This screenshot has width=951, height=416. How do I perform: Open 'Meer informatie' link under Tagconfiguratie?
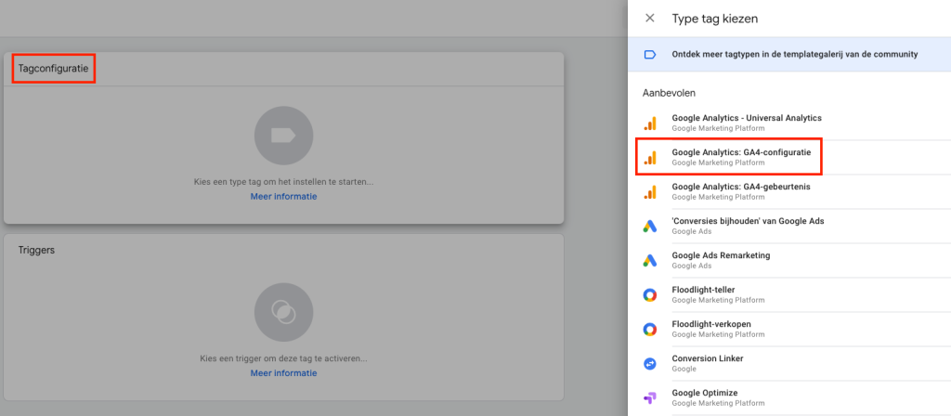283,197
